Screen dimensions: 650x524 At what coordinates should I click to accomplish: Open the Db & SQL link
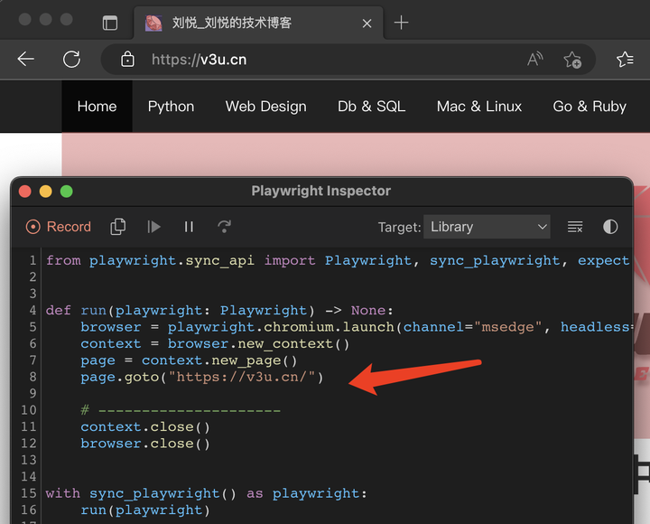click(x=371, y=106)
